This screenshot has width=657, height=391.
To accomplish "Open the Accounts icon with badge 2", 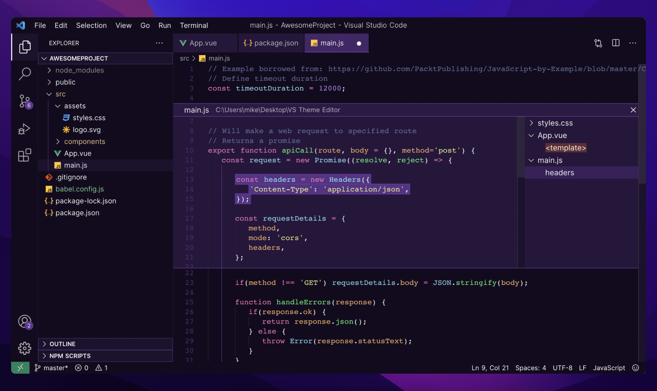I will click(25, 322).
